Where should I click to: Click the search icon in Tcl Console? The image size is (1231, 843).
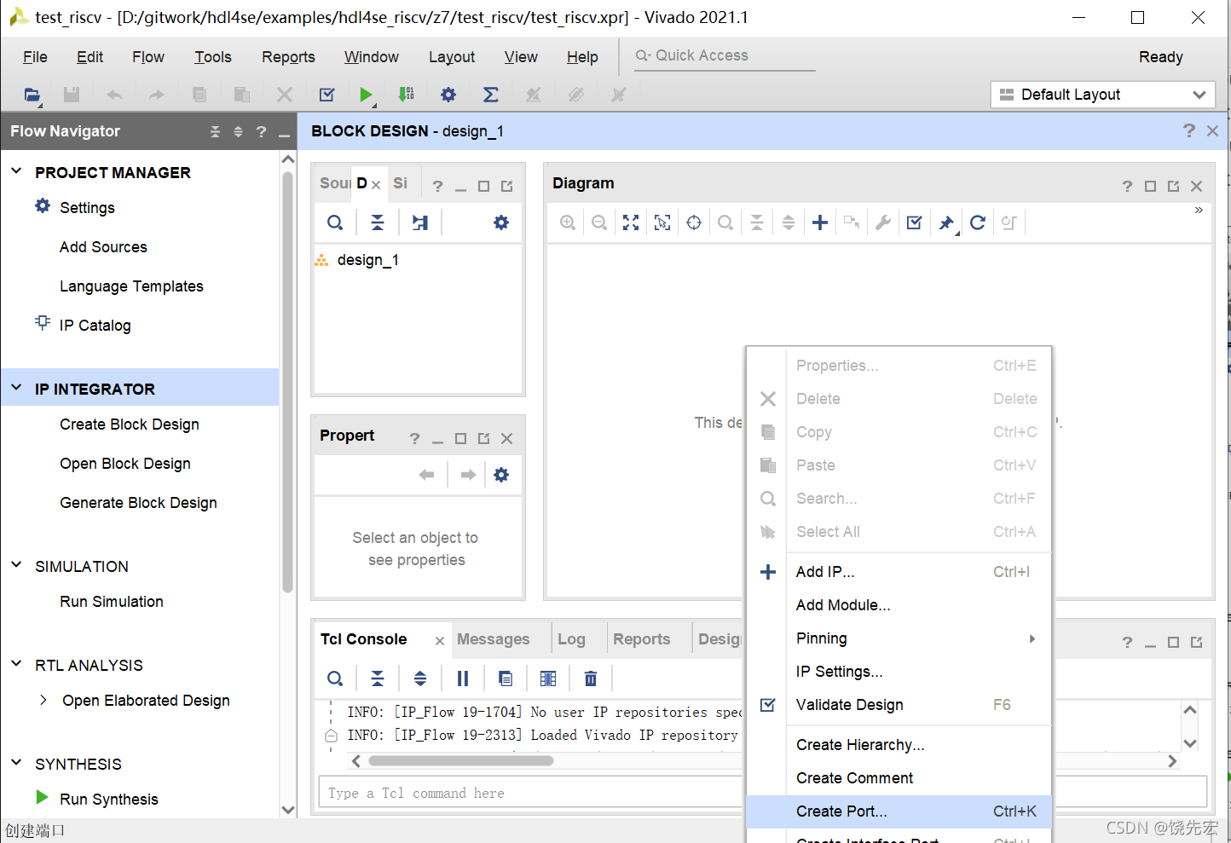(x=335, y=678)
